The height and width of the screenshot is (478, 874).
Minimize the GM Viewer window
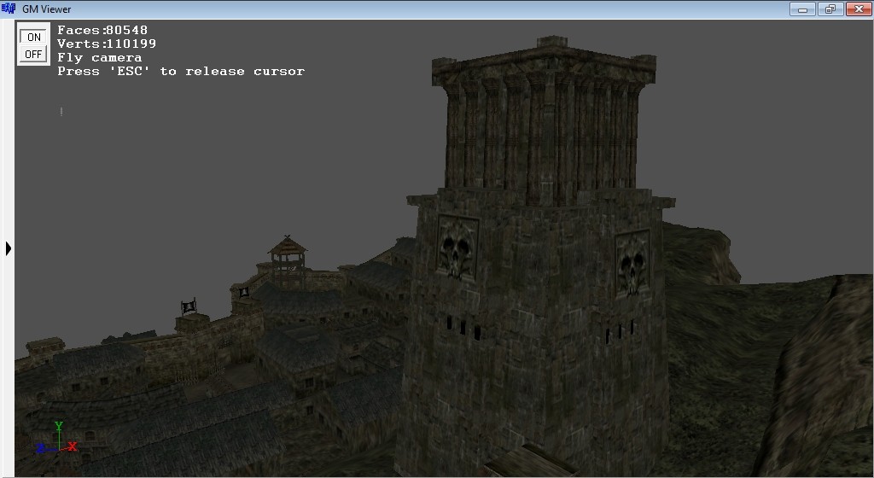point(802,9)
